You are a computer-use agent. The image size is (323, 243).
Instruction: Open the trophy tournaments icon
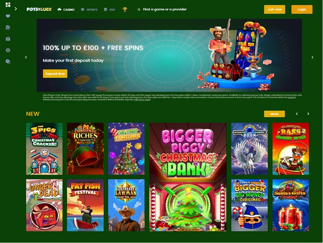click(124, 10)
